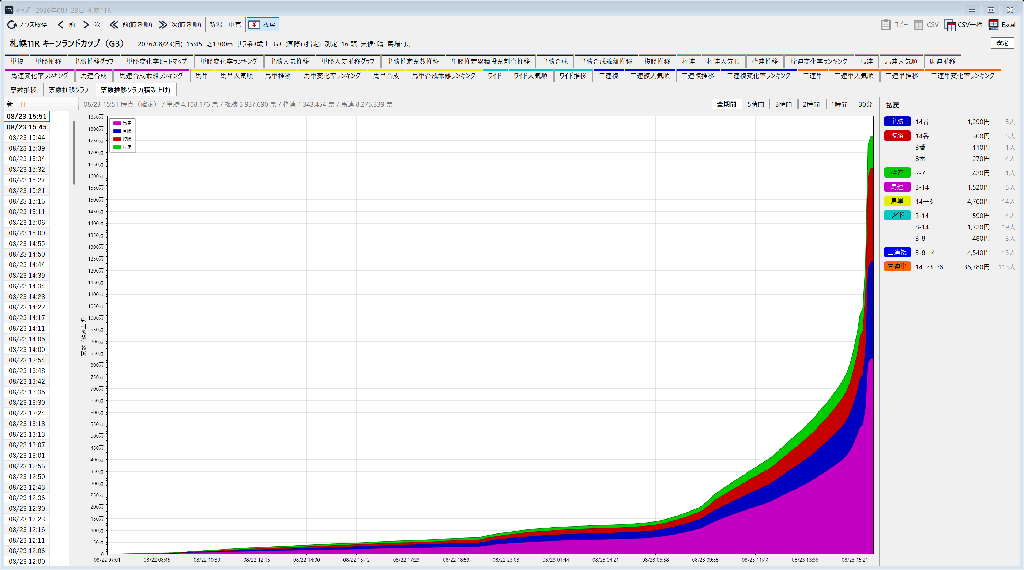This screenshot has width=1024, height=570.
Task: Export data with the CSV icon
Action: coord(919,24)
